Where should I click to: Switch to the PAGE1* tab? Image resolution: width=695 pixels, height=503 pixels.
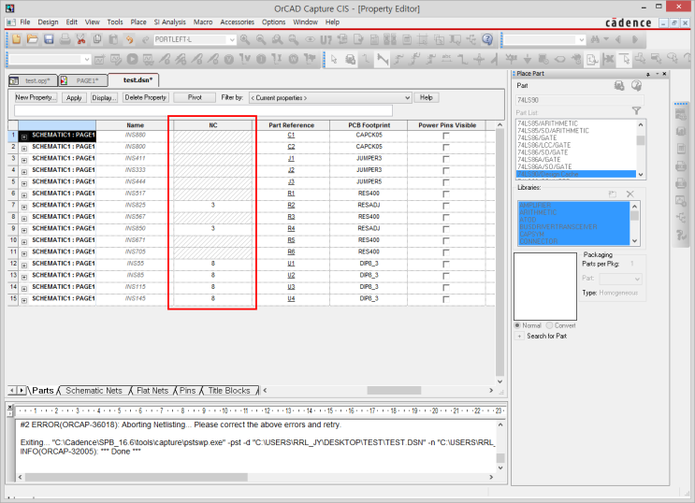[83, 80]
